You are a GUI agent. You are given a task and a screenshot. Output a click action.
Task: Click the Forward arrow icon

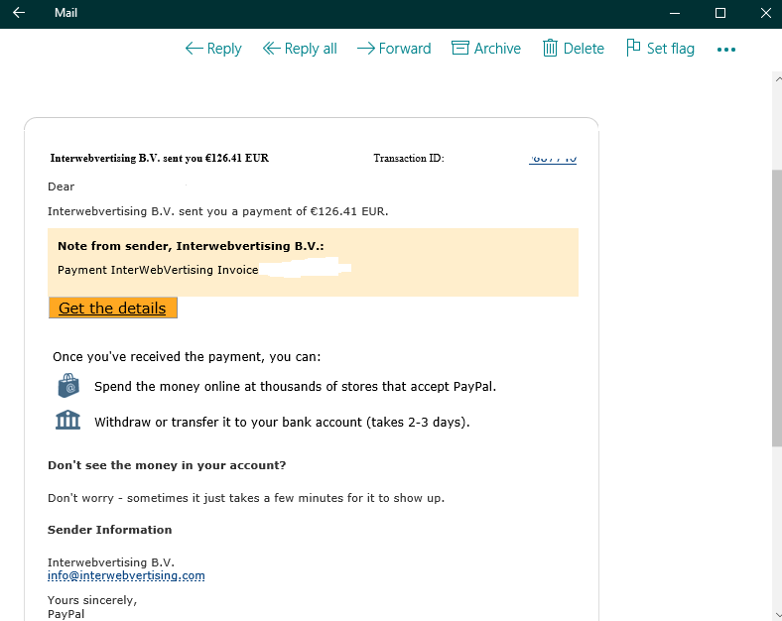tap(365, 49)
